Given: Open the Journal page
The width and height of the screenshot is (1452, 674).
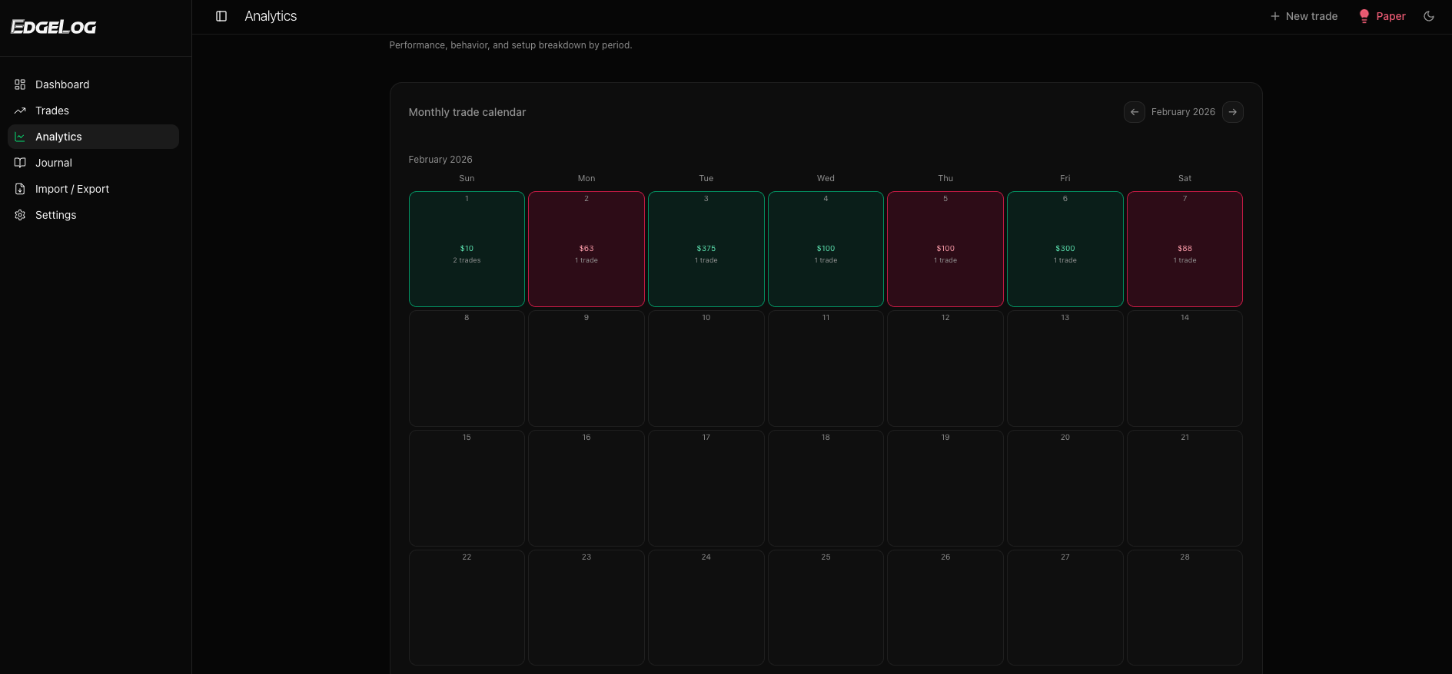Looking at the screenshot, I should pyautogui.click(x=93, y=163).
